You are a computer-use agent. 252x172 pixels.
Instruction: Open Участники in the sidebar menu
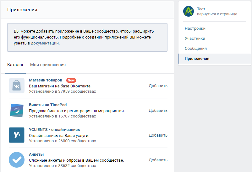[195, 39]
